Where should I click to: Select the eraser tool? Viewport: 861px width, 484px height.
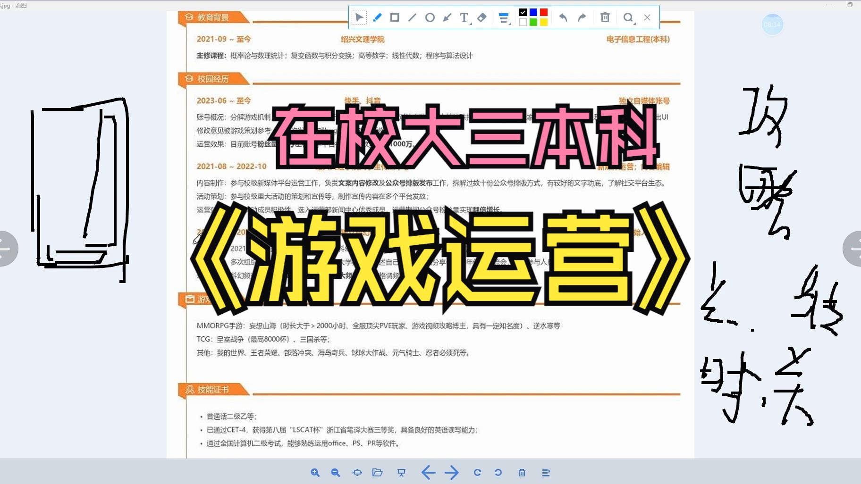point(482,18)
